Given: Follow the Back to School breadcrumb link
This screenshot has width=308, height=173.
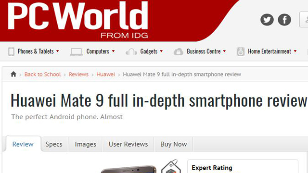Looking at the screenshot, I should 43,74.
